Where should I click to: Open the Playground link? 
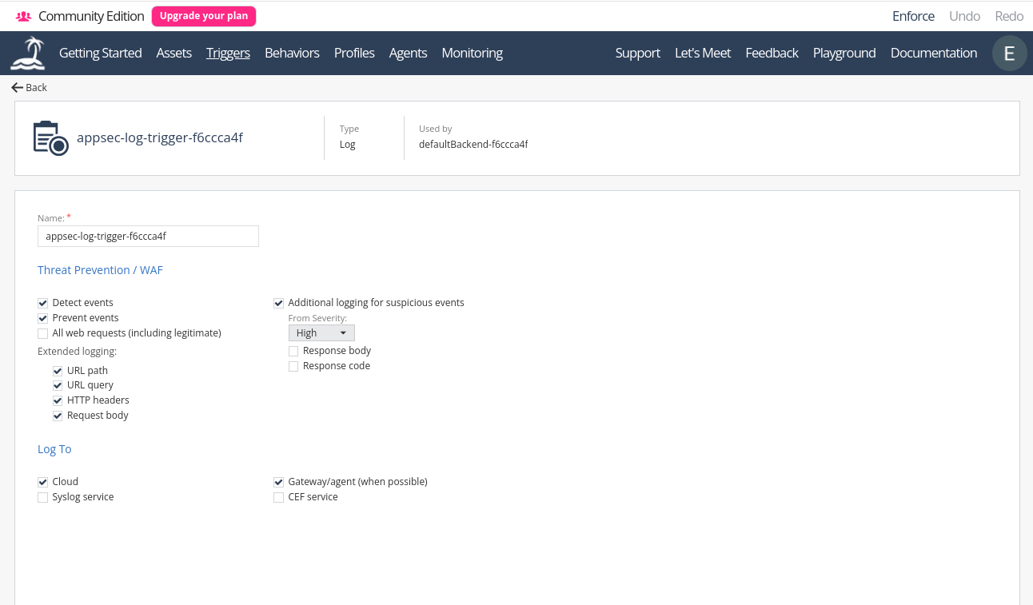click(844, 54)
